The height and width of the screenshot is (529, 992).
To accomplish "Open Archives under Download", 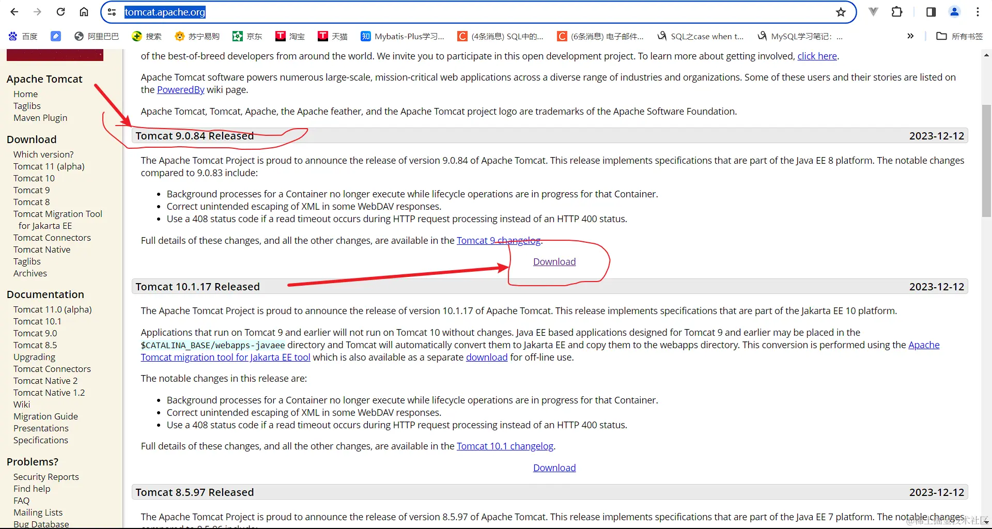I will tap(30, 273).
